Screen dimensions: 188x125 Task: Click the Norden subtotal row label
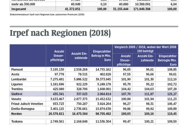[17, 113]
